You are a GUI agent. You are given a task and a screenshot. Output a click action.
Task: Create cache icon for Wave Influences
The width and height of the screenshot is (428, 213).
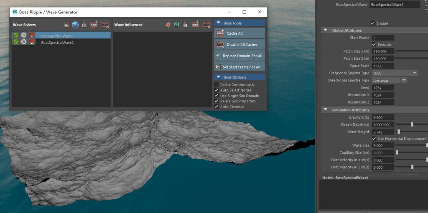[x=195, y=25]
